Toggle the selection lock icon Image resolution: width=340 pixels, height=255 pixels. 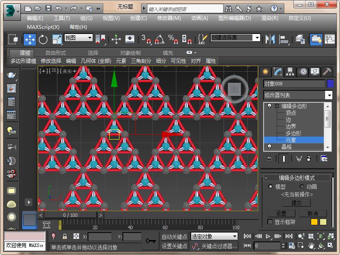[65, 236]
